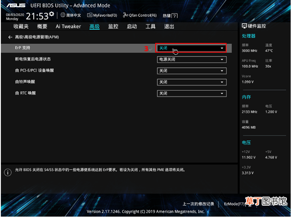Open the Ai Tweaker tab
This screenshot has width=291, height=217.
point(68,26)
